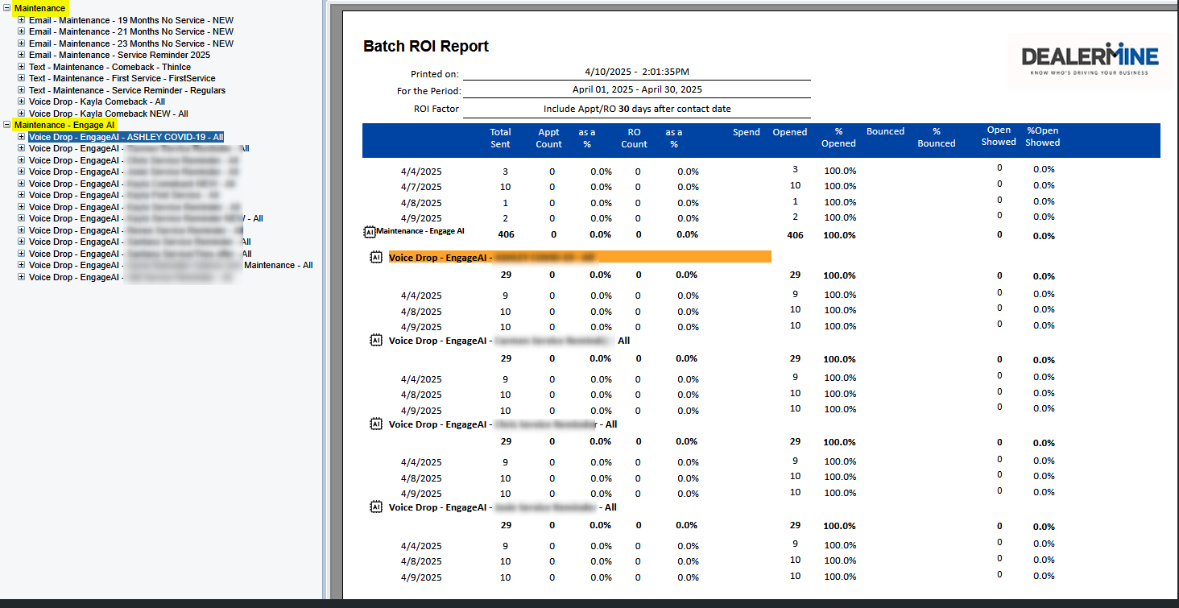Expand Text - Maintenance - First Service node

[22, 78]
